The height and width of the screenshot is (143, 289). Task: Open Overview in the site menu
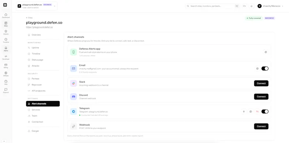point(43,35)
